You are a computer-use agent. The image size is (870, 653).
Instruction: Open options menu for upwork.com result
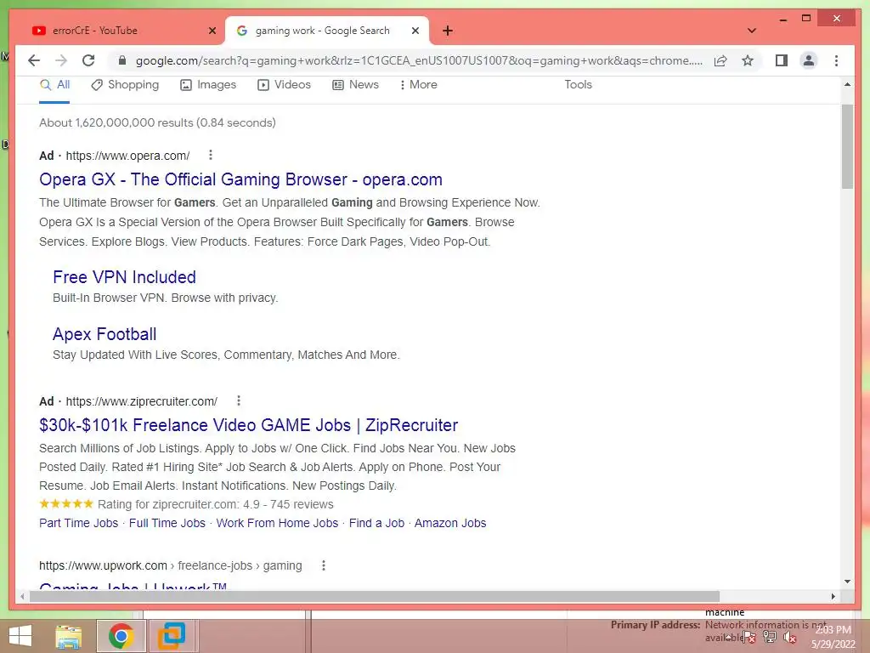click(324, 565)
